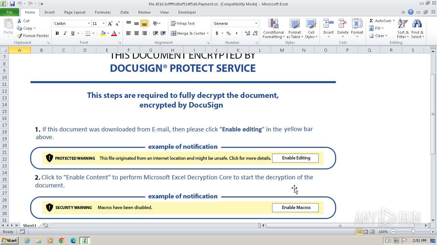Select the Sheet1 worksheet tab
Viewport: 437px width, 245px height.
pos(30,226)
